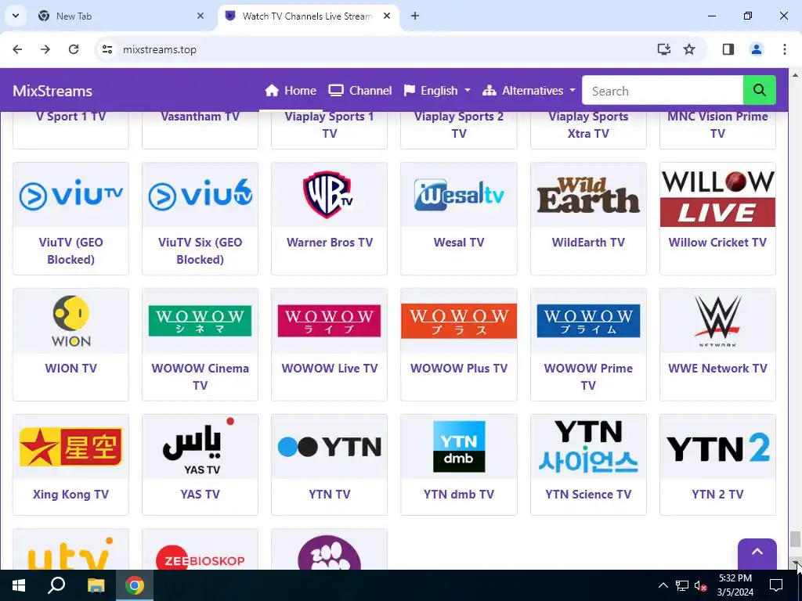The height and width of the screenshot is (601, 802).
Task: Open YTN Science TV link text
Action: tap(588, 495)
